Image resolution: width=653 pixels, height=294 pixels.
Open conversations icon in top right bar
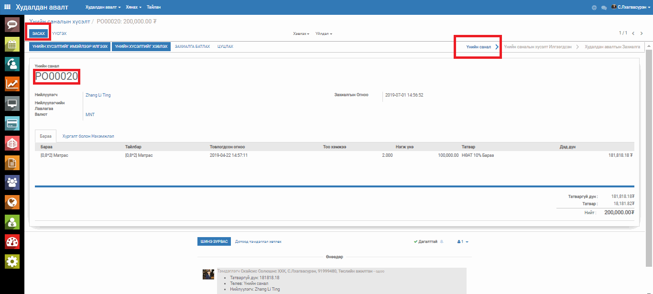[604, 8]
